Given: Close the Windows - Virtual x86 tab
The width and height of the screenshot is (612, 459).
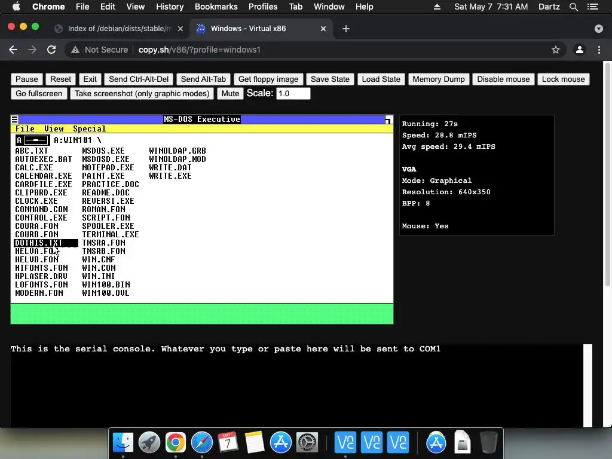Looking at the screenshot, I should (323, 29).
